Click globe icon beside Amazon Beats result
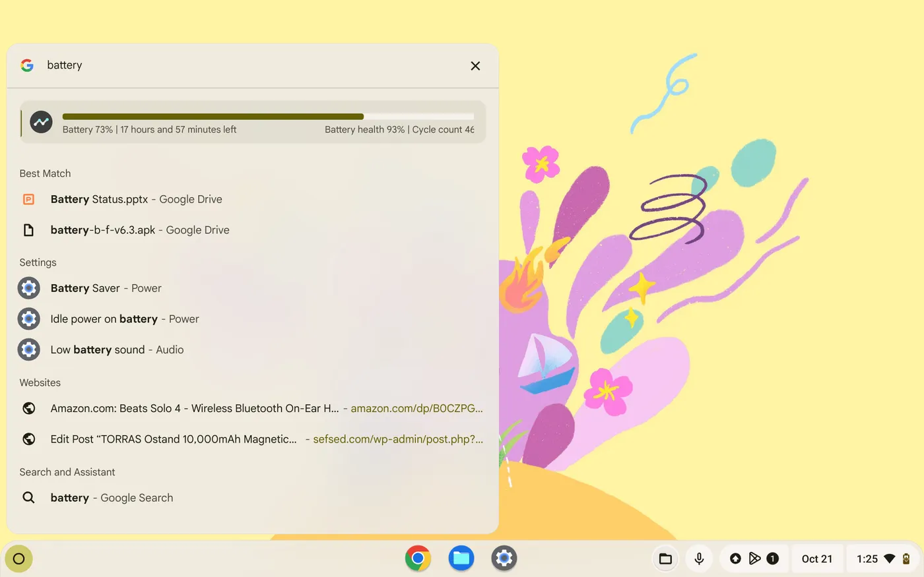 (28, 408)
